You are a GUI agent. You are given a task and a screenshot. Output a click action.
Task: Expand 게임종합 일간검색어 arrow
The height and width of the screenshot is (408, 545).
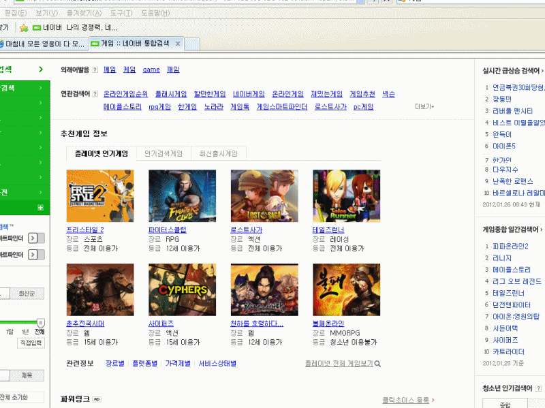pos(541,230)
